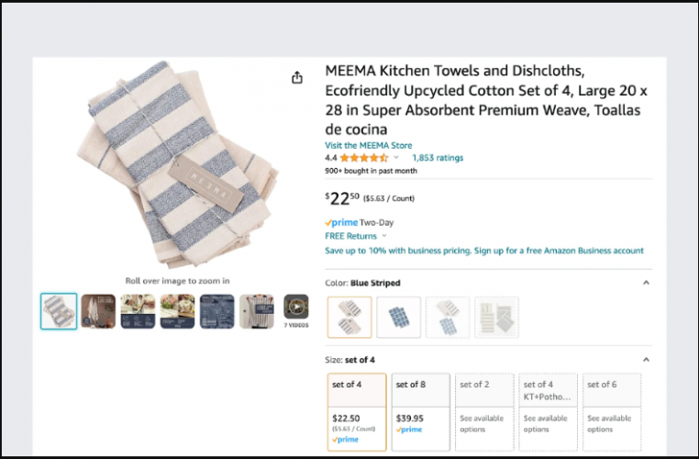Click the Amazon Business account savings link
699x459 pixels.
coord(484,251)
